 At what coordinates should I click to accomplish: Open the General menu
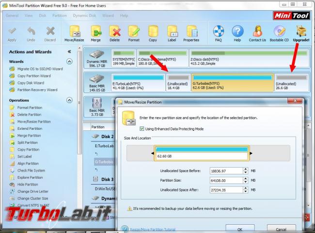12,16
